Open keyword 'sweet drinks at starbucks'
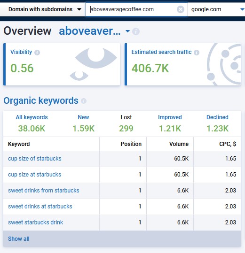Viewport: 245px width, 253px height. [x=40, y=207]
